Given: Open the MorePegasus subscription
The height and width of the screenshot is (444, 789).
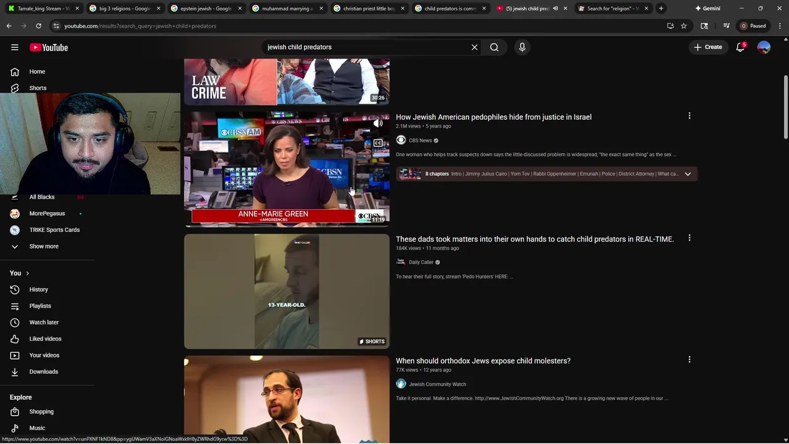Looking at the screenshot, I should (x=47, y=213).
